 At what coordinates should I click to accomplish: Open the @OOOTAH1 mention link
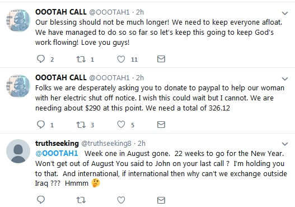[57, 153]
